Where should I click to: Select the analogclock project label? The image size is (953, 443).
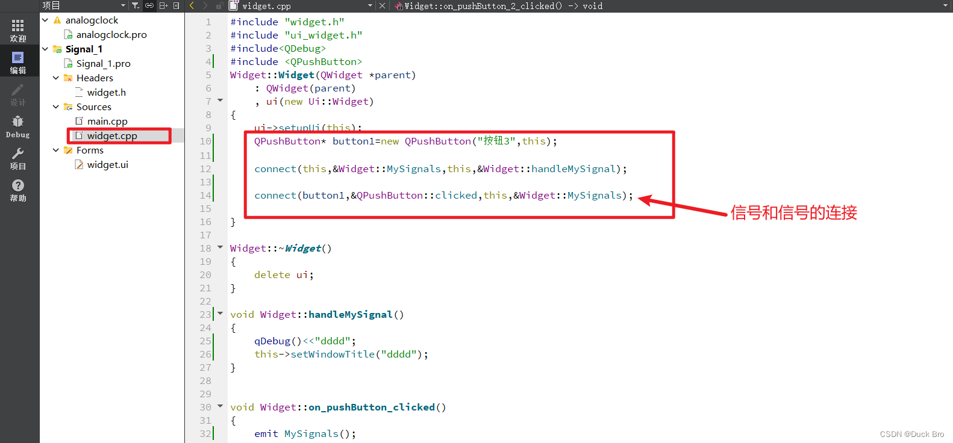click(x=92, y=20)
